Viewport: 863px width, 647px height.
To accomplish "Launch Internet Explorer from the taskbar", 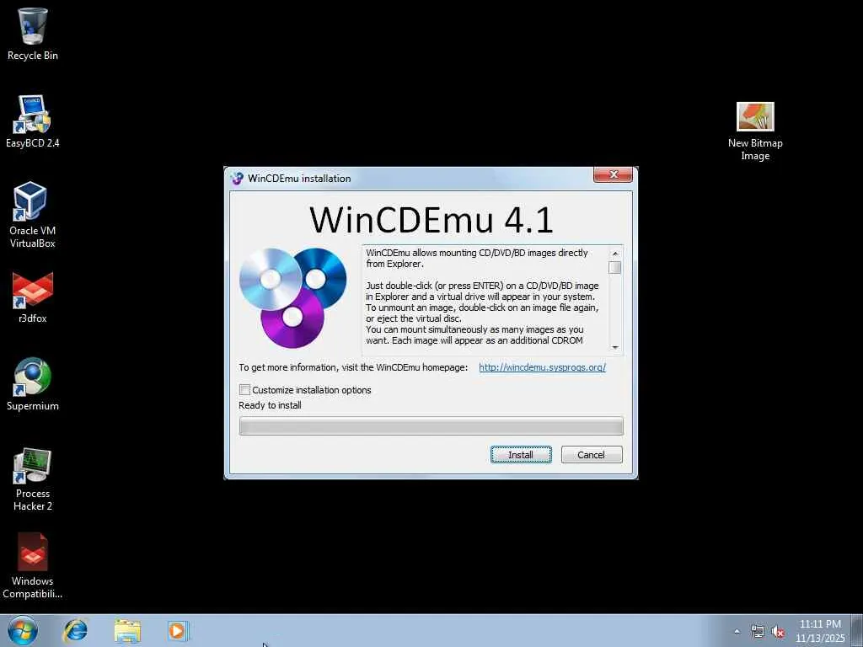I will click(75, 630).
